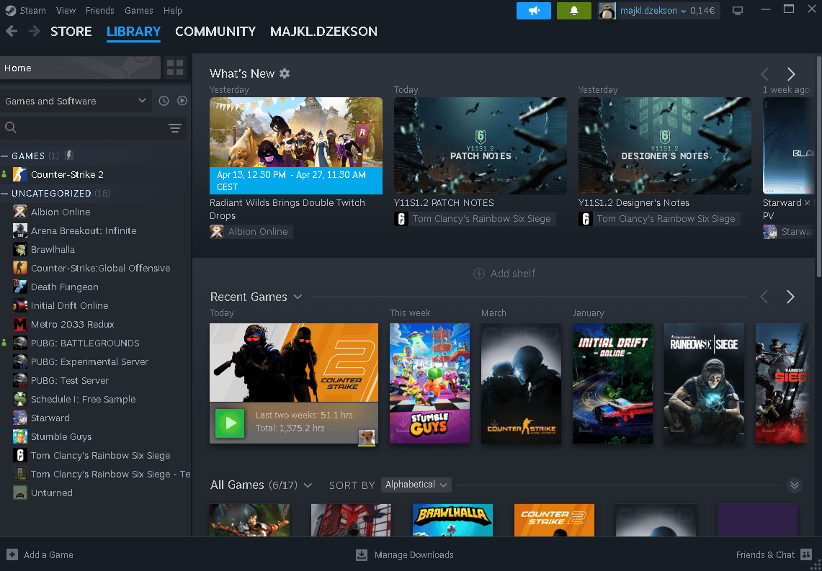Click the Home button
Screen dimensions: 822x571
coord(80,68)
